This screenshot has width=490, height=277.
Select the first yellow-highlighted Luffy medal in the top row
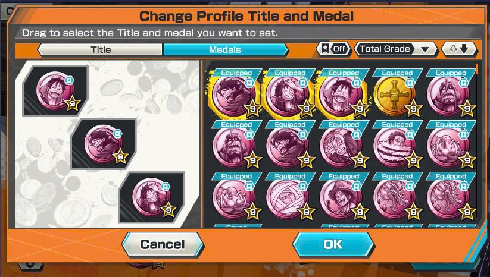(234, 94)
